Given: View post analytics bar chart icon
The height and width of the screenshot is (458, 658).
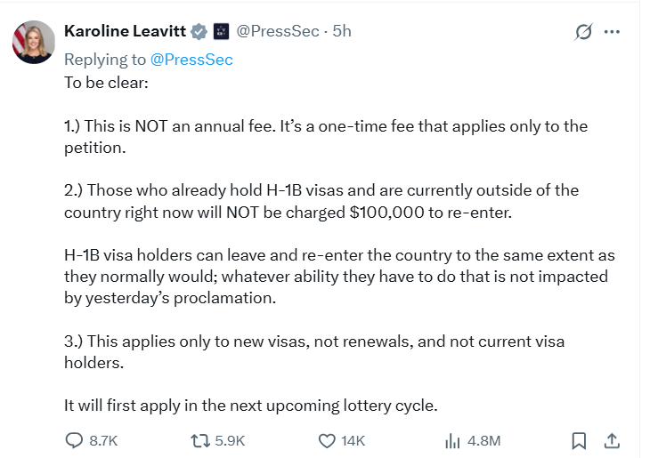Looking at the screenshot, I should (451, 440).
